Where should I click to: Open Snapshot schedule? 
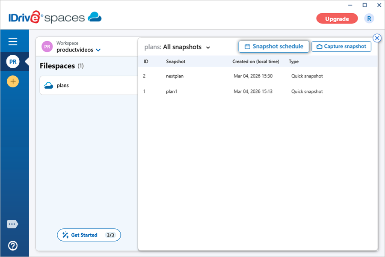(x=273, y=47)
